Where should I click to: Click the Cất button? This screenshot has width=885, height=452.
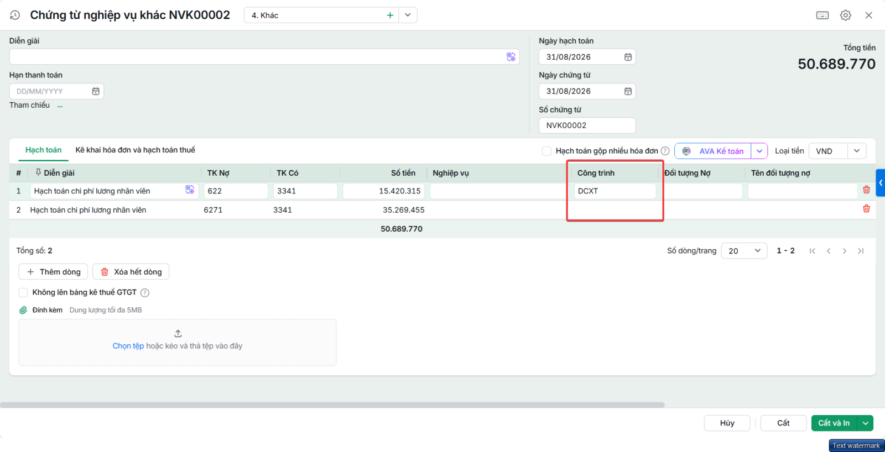[783, 423]
